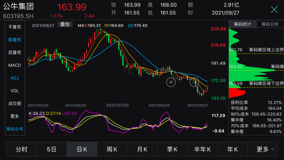This screenshot has width=284, height=160.
Task: Select 不复权 price adjustment mode
Action: pos(15,27)
